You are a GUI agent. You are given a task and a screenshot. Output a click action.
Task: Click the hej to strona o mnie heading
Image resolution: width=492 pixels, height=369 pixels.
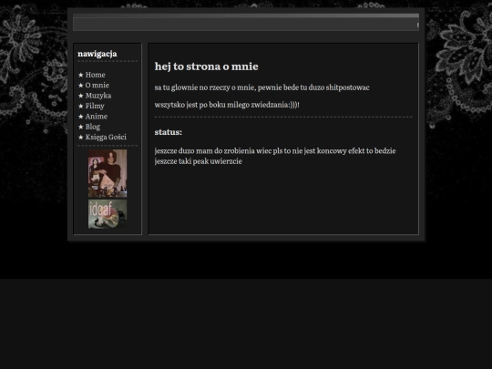click(x=207, y=67)
